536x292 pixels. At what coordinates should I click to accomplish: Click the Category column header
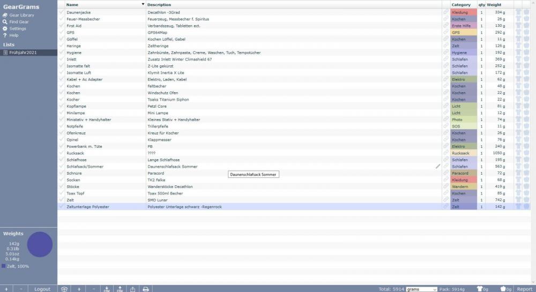click(x=461, y=5)
